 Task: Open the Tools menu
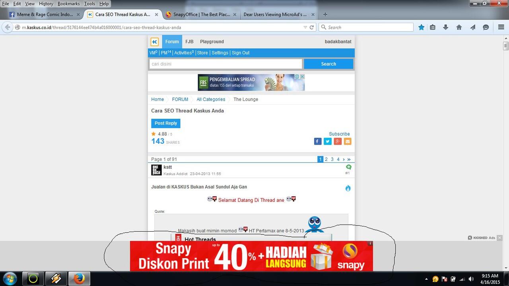(89, 4)
